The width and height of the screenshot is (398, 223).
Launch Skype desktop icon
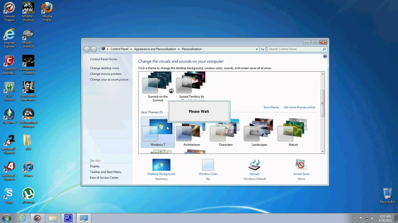[9, 196]
